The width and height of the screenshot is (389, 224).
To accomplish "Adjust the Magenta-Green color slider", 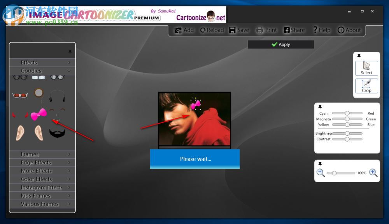I will pyautogui.click(x=347, y=119).
